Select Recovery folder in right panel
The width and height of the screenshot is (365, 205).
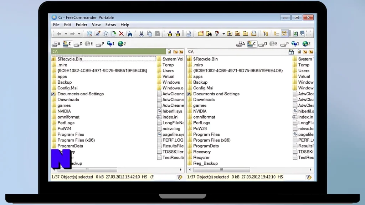pyautogui.click(x=202, y=152)
